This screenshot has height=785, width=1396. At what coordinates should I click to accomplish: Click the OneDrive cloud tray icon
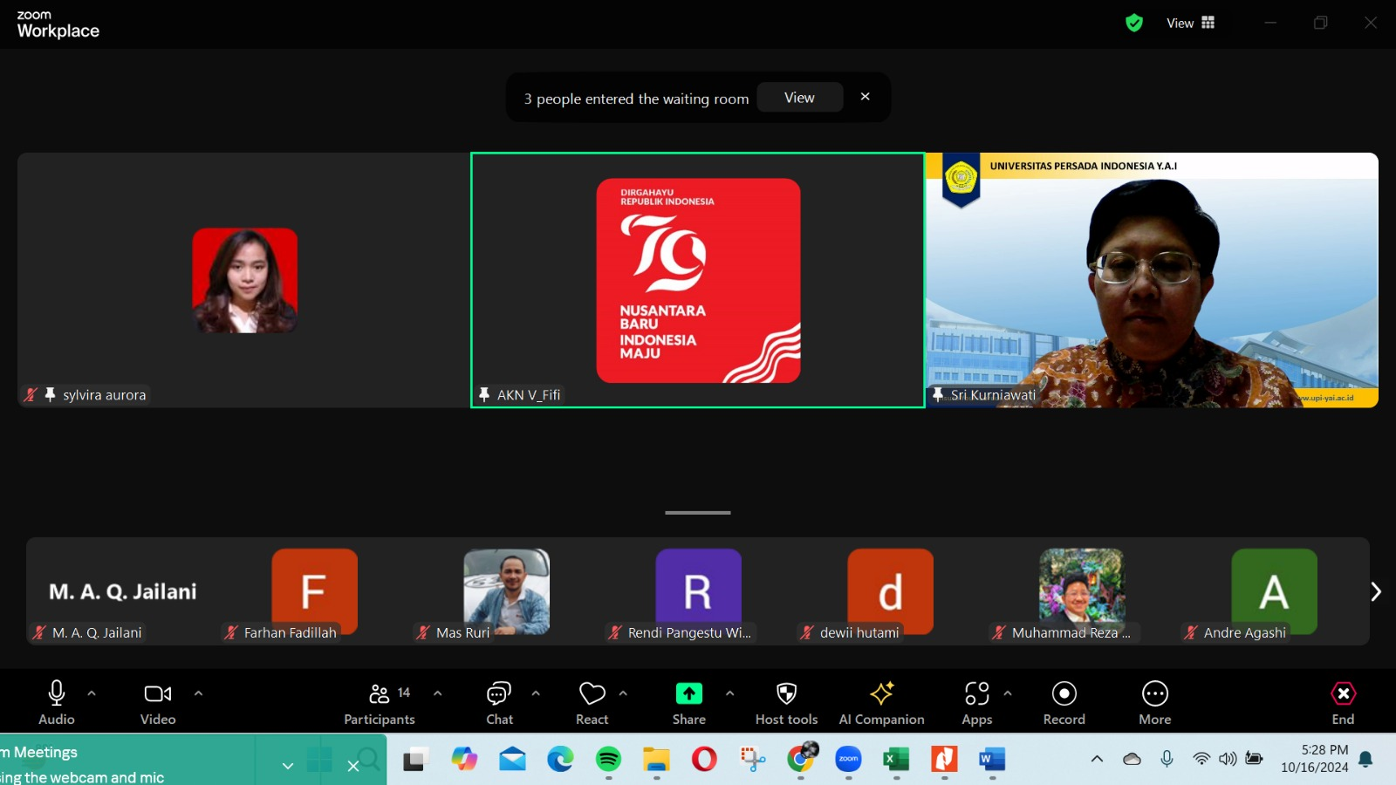click(1132, 759)
